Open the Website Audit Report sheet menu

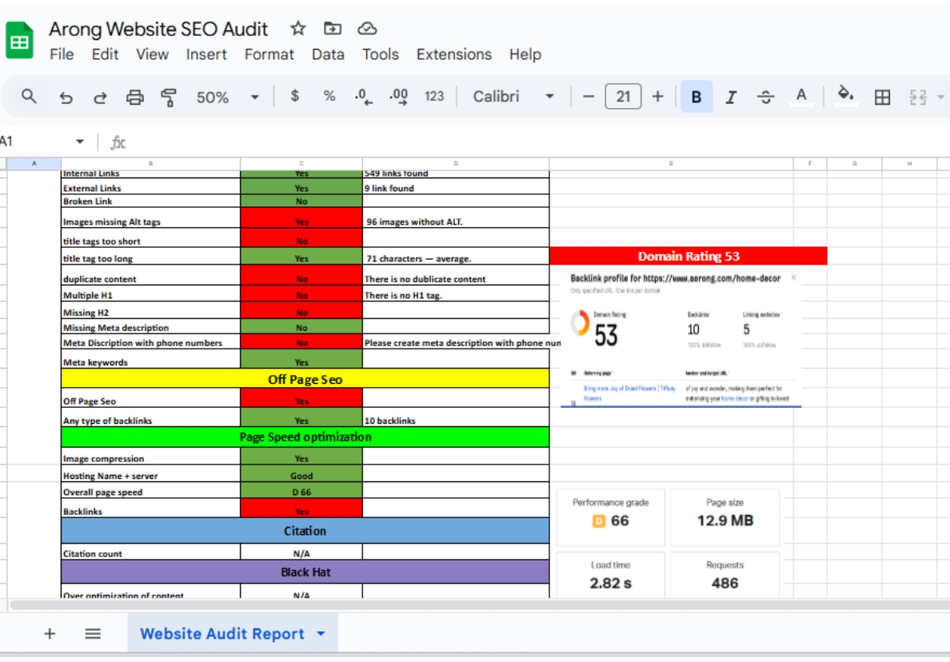coord(319,634)
